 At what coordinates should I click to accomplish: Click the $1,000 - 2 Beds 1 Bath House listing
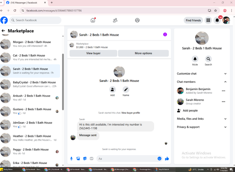pos(92,47)
